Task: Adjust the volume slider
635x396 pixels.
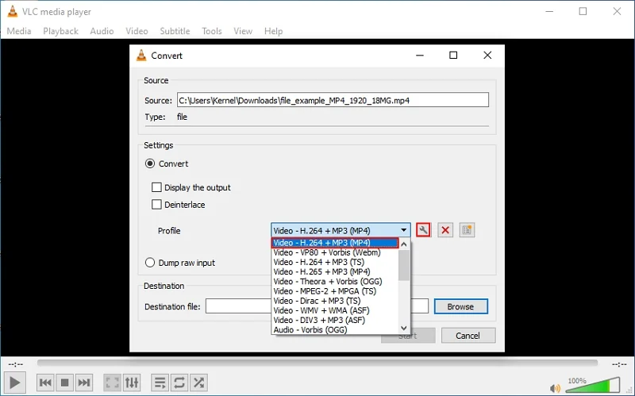Action: click(x=593, y=385)
